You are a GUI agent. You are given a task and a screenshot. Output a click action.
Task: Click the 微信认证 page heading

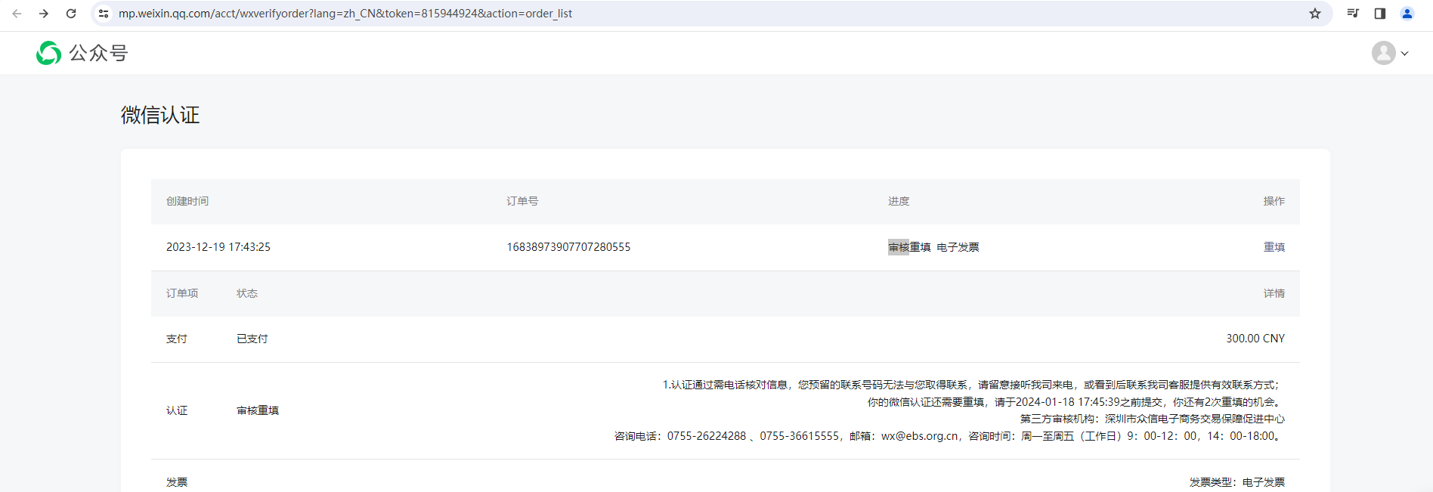pyautogui.click(x=160, y=115)
